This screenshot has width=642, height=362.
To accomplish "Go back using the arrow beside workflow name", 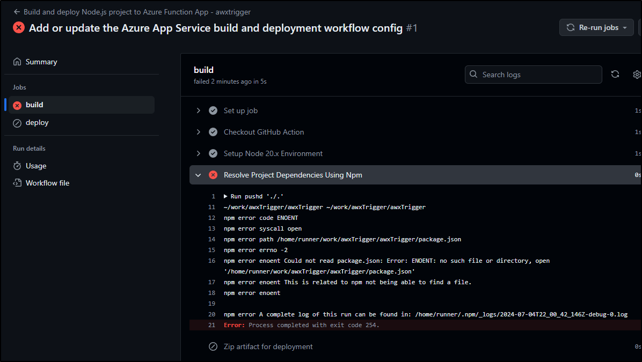I will (17, 12).
